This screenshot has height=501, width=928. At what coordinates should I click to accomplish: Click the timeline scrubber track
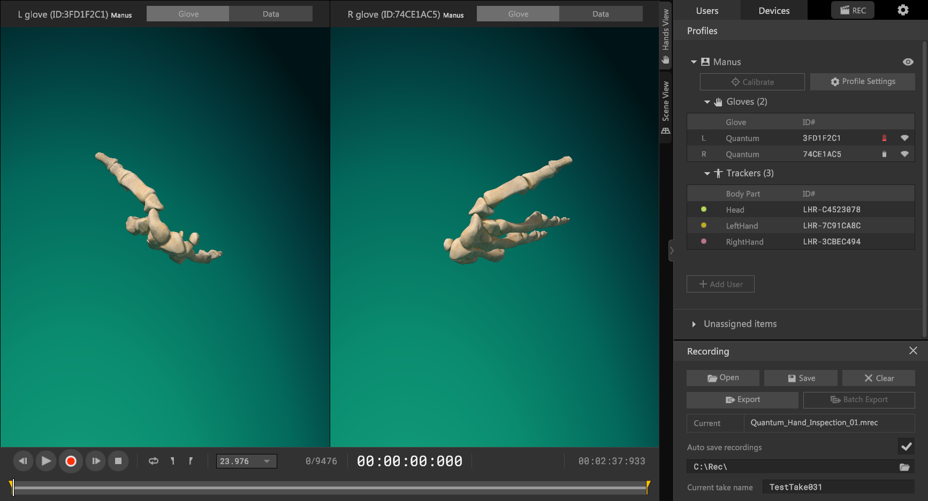tap(330, 487)
